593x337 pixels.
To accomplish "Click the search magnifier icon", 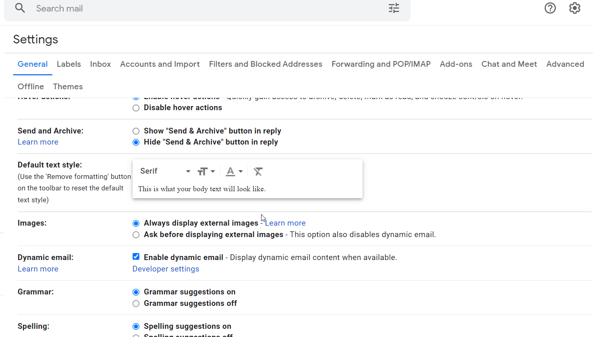I will (x=20, y=8).
